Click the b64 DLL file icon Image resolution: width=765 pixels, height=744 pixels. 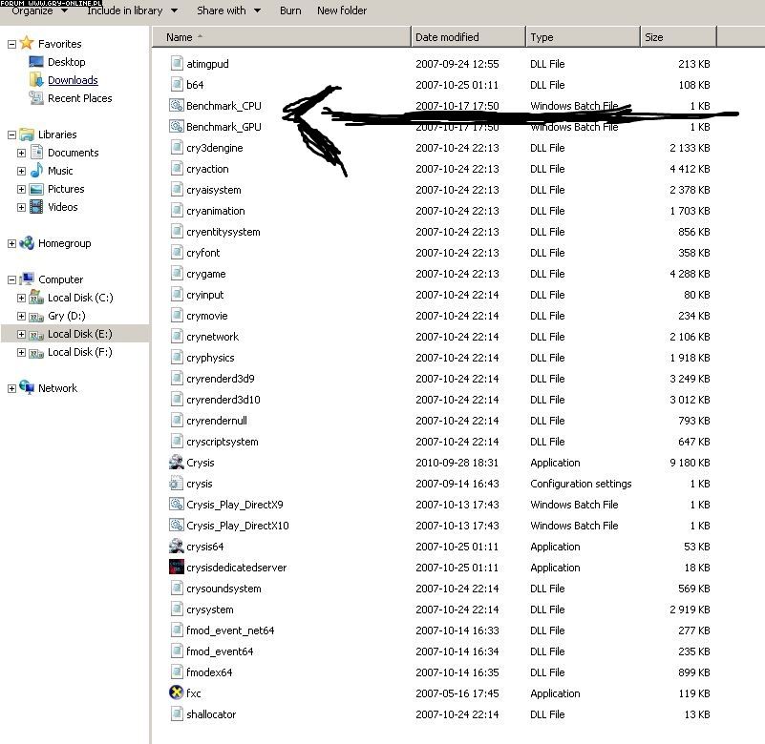(176, 84)
